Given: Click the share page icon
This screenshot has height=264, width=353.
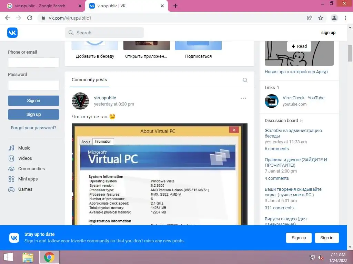Looking at the screenshot, I should [309, 18].
